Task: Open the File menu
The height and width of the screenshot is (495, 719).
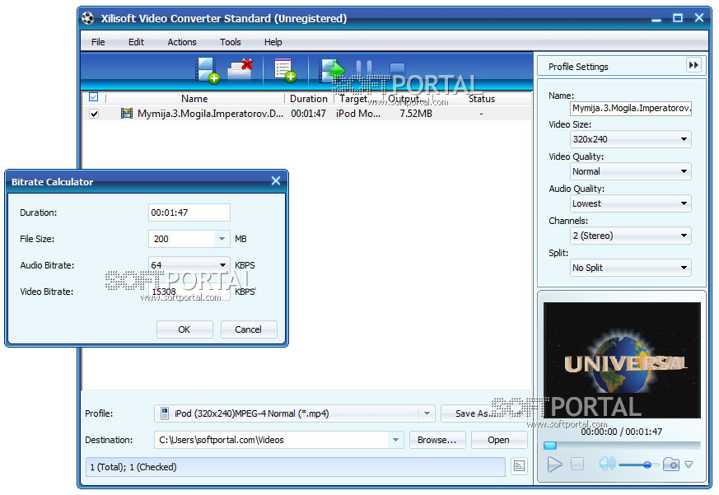Action: point(98,42)
